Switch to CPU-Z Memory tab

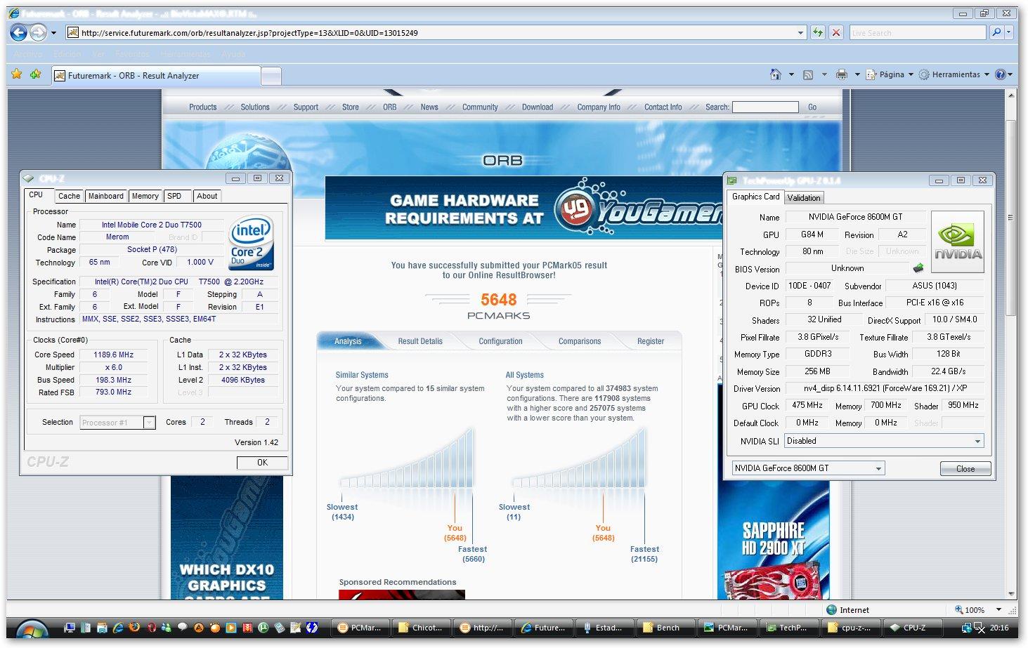tap(145, 196)
